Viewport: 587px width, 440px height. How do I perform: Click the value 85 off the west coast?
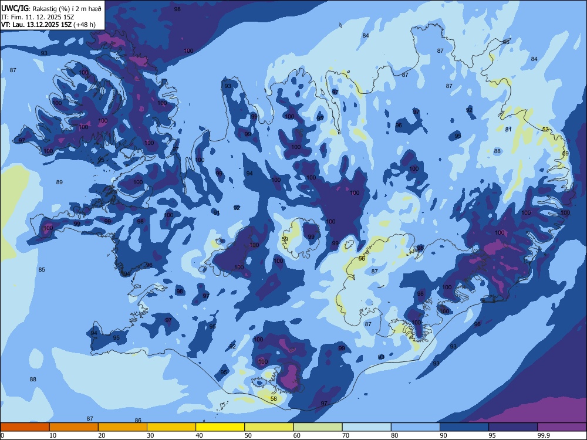coord(42,269)
